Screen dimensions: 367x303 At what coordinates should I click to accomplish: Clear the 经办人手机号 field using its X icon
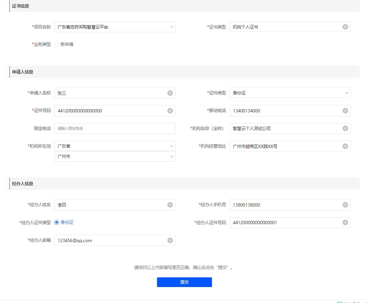345,205
